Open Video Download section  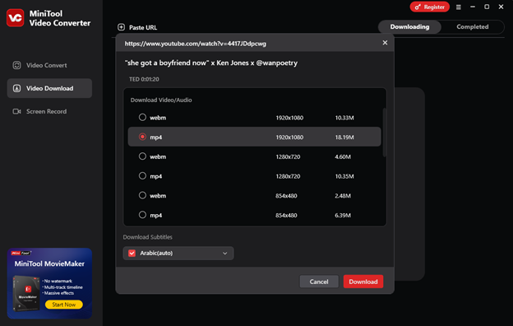pyautogui.click(x=49, y=88)
